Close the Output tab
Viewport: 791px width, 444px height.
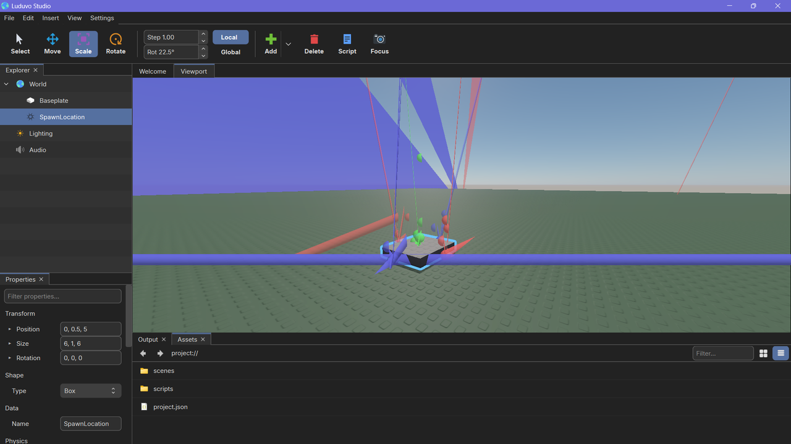164,340
